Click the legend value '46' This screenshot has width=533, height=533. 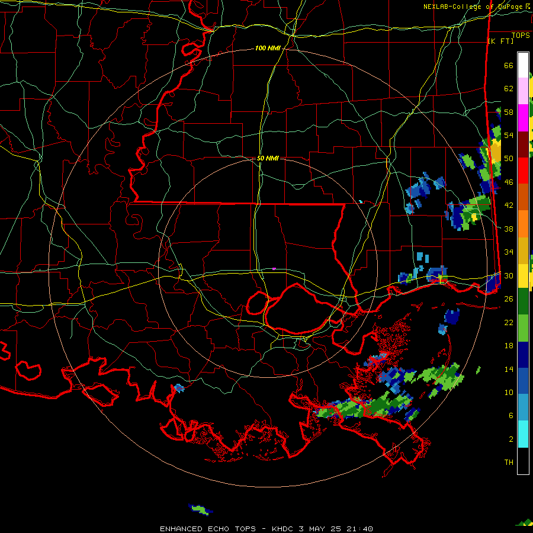[509, 182]
